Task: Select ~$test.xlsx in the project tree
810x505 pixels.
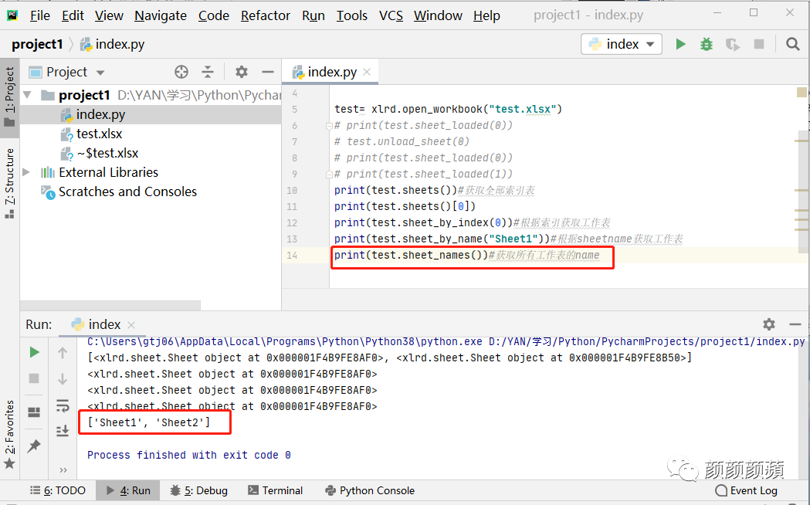Action: tap(107, 153)
